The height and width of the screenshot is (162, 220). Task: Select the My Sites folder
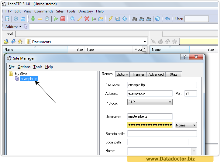(21, 74)
